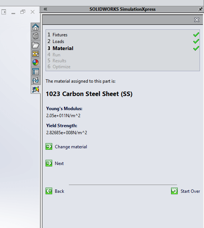
Task: Open the SOLIDWORKS Forum refresh-style tab
Action: click(36, 80)
